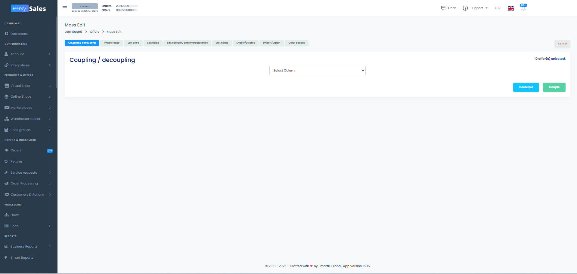Screen dimensions: 577x274
Task: Click the Marketplaces icon
Action: [7, 108]
